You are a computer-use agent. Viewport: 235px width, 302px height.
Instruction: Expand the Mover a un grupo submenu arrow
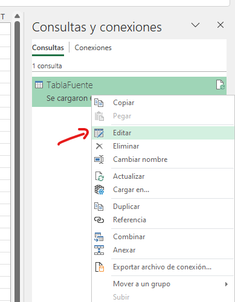[227, 284]
